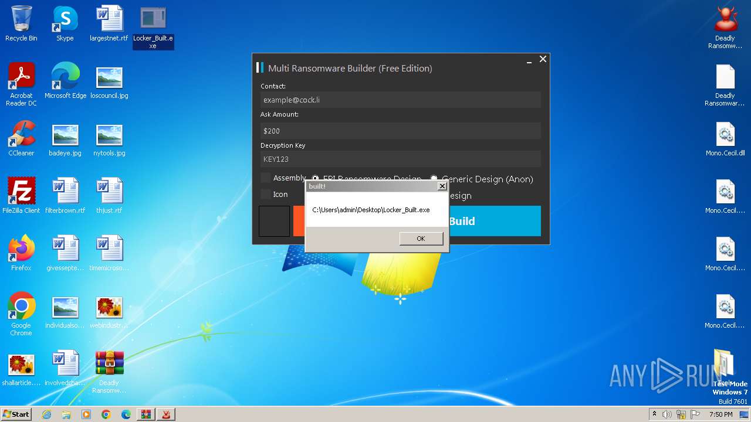Image resolution: width=751 pixels, height=422 pixels.
Task: Select the thjust.rtf document
Action: tap(109, 197)
